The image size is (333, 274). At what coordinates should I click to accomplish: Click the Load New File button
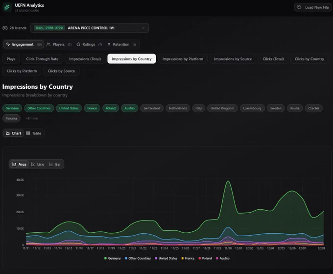312,7
